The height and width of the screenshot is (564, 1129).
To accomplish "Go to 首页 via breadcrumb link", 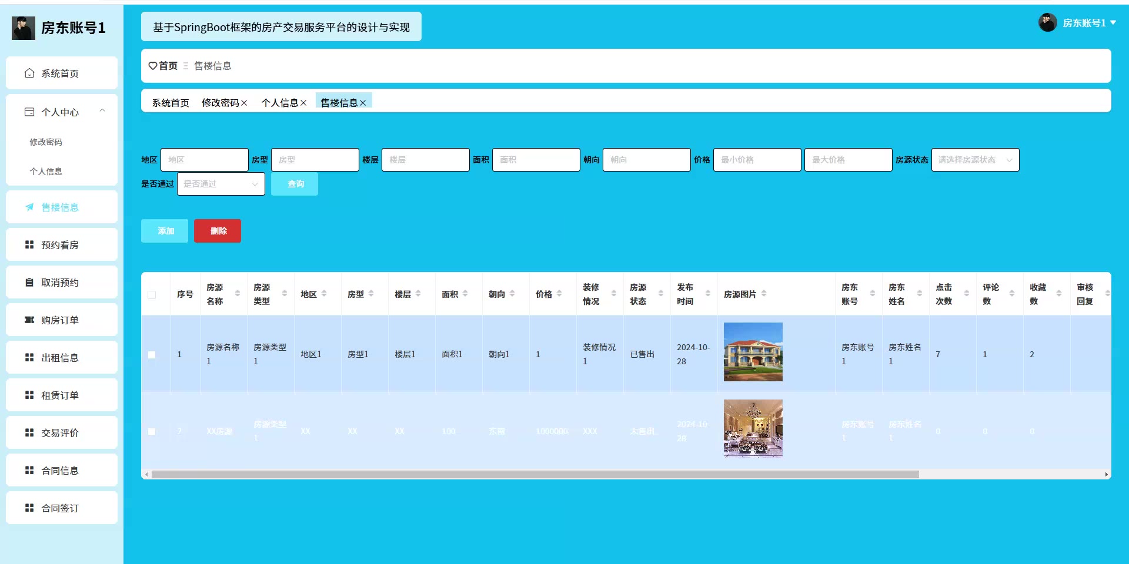I will click(x=168, y=66).
